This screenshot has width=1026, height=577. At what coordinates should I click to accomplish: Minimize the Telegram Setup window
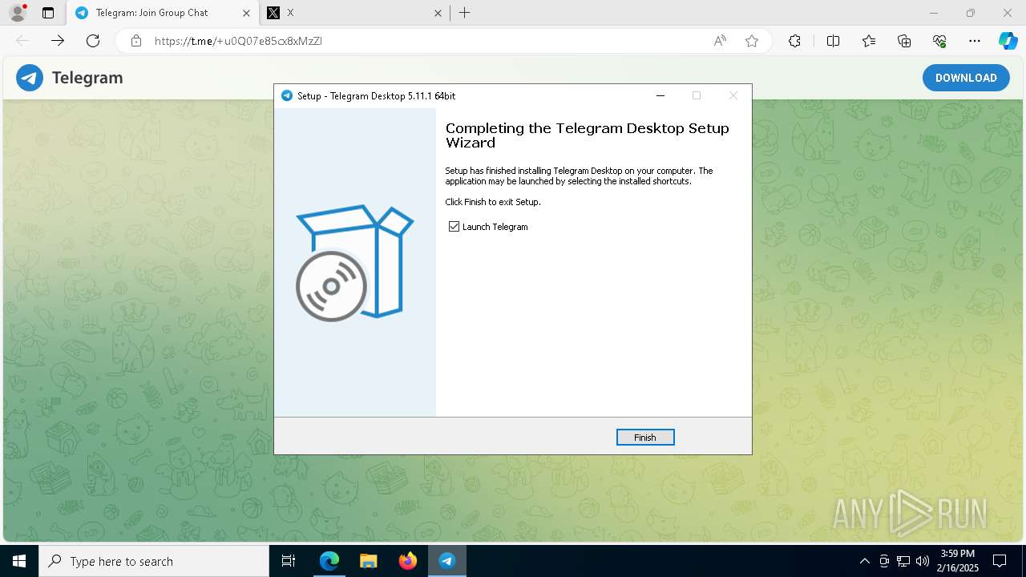click(x=660, y=95)
